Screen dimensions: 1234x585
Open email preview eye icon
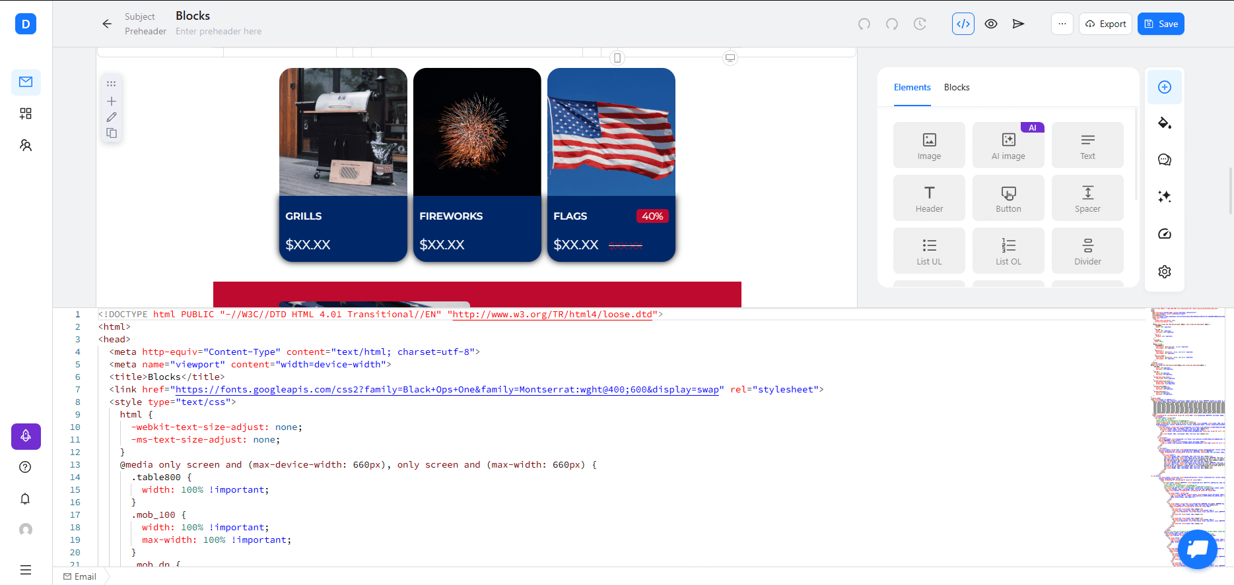click(991, 24)
